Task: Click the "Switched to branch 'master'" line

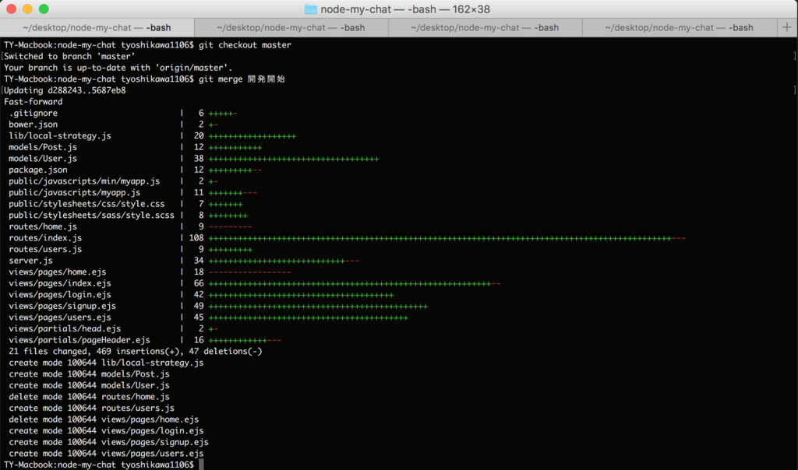Action: pyautogui.click(x=69, y=56)
